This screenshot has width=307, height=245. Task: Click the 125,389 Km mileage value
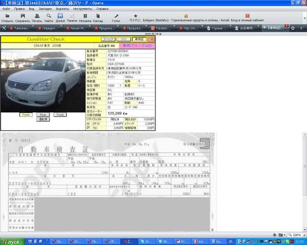pos(118,113)
